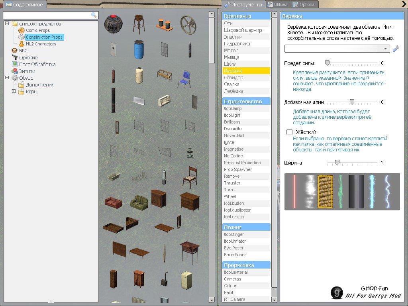The height and width of the screenshot is (306, 408).
Task: Collapse the Список предметов tree node
Action: coord(7,24)
